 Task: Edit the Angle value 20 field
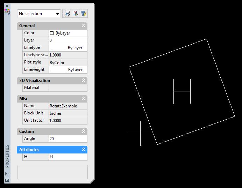coord(68,139)
